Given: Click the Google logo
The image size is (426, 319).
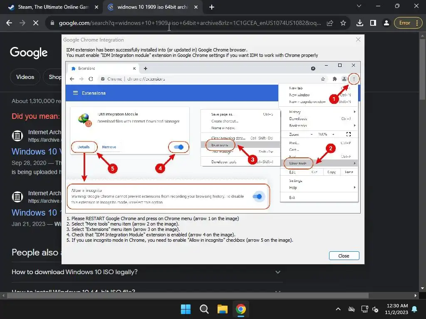Looking at the screenshot, I should tap(29, 53).
